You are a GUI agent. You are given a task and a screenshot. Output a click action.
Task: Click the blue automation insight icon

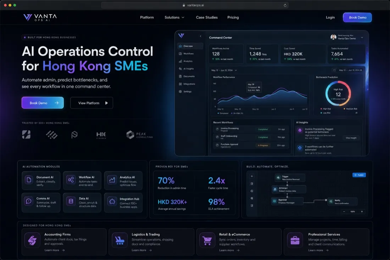tap(300, 148)
